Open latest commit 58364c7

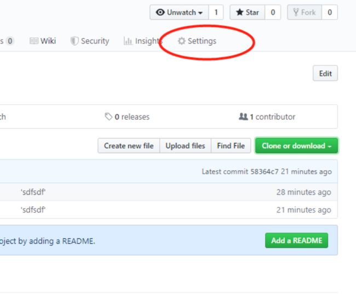pos(265,171)
